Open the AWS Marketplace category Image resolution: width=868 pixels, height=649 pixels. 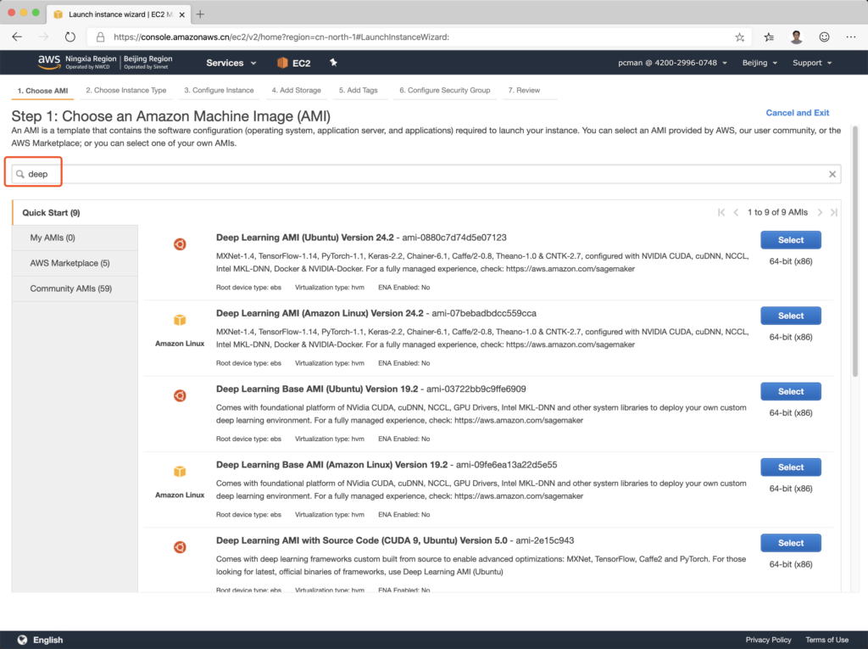point(70,263)
